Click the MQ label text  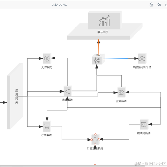click(98, 55)
